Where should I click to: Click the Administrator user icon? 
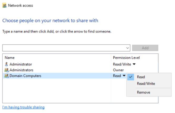point(7,64)
